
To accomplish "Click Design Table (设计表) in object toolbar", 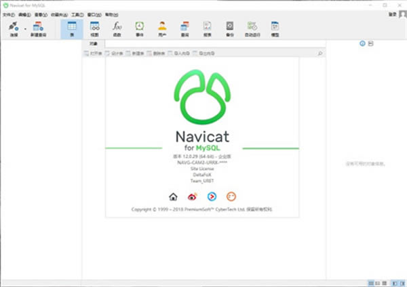I will 114,53.
